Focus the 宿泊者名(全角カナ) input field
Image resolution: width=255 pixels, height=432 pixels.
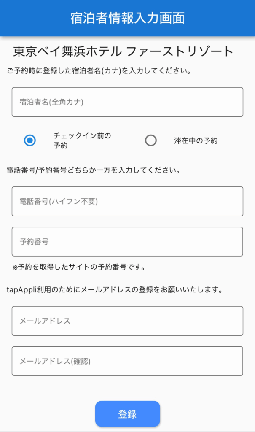(x=127, y=102)
